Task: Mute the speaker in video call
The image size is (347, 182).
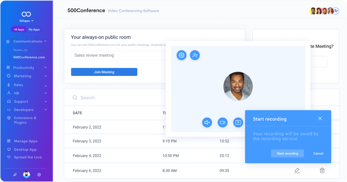Action: [x=207, y=123]
